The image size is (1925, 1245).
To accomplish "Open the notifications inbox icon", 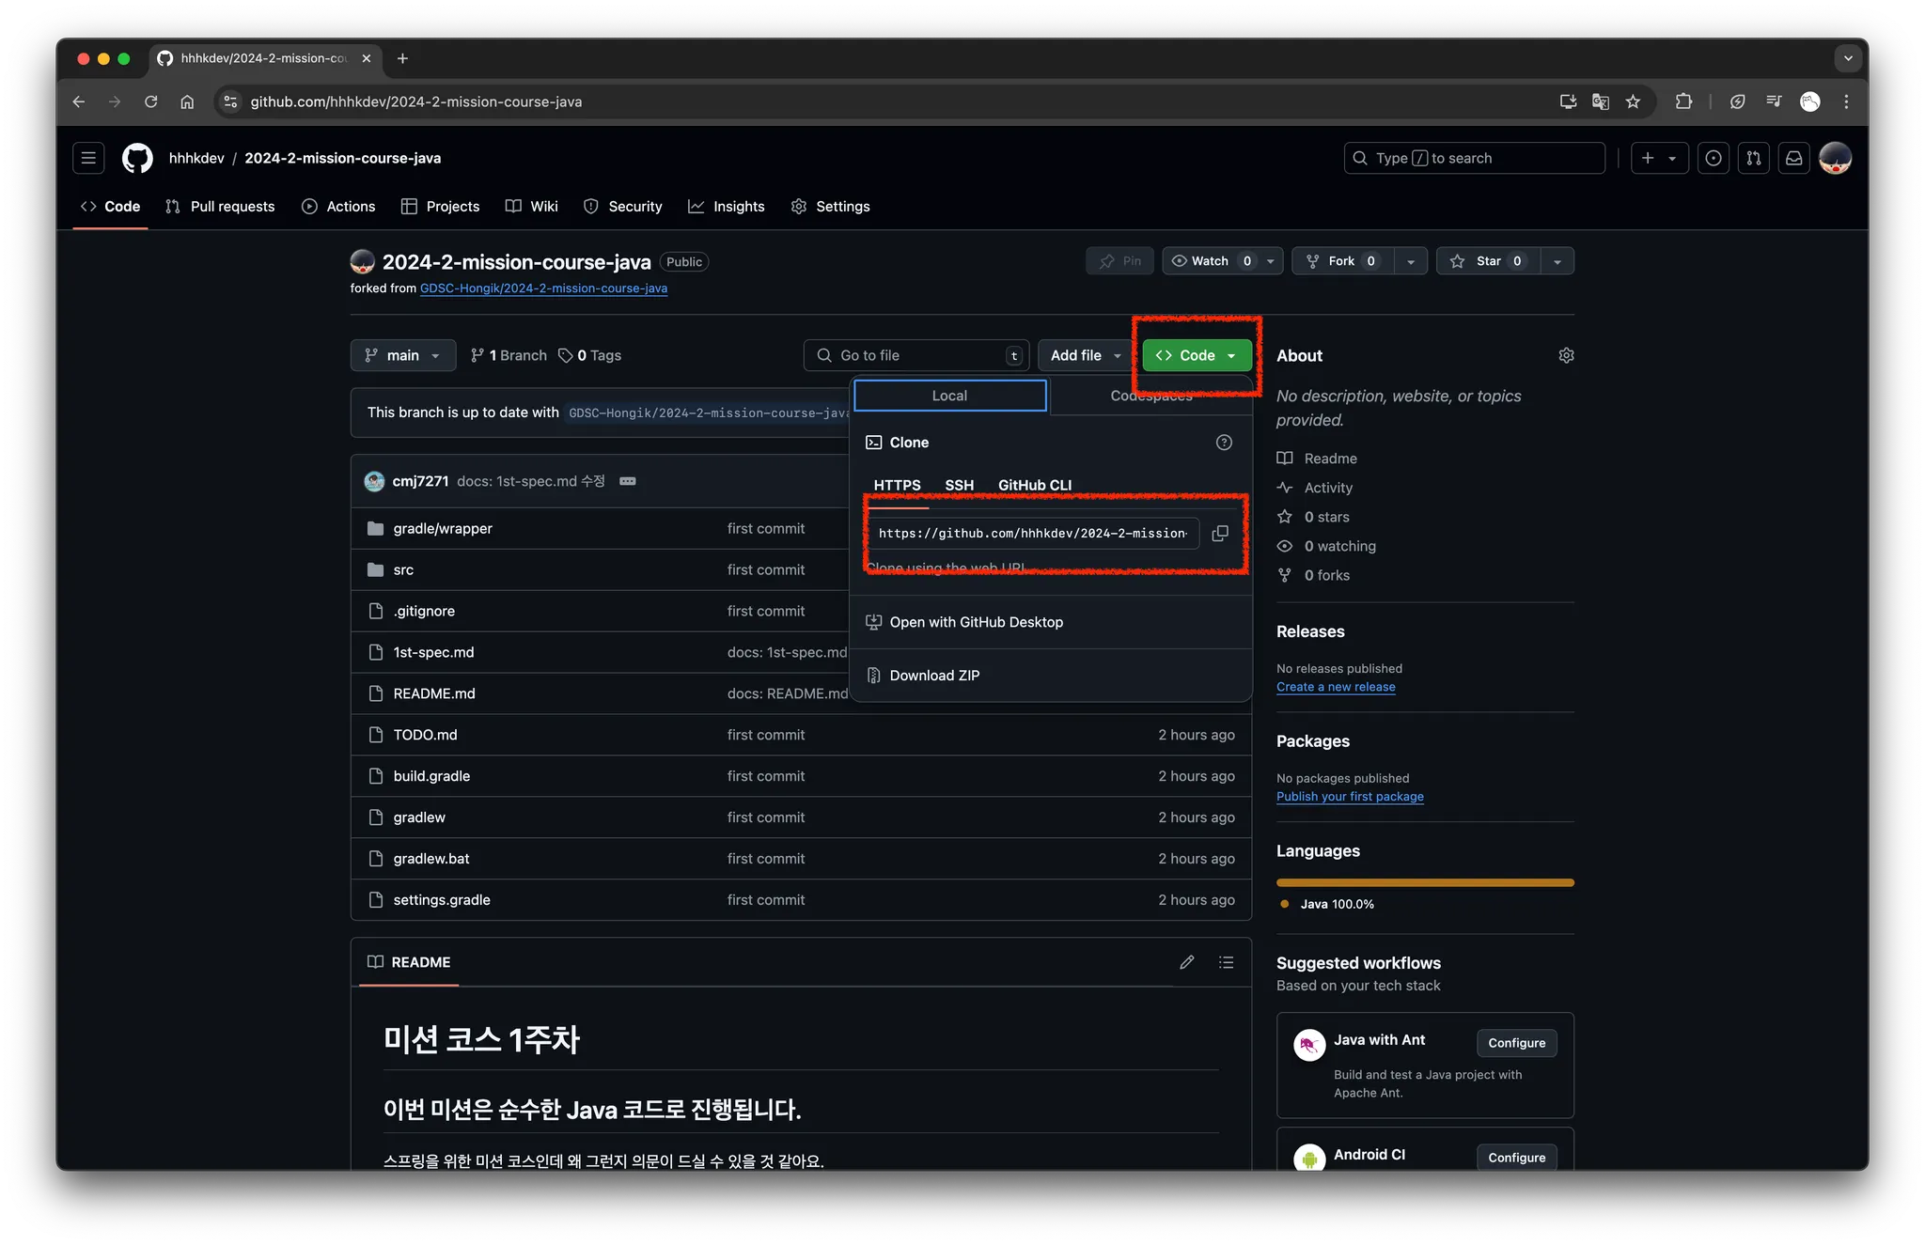I will click(x=1794, y=158).
